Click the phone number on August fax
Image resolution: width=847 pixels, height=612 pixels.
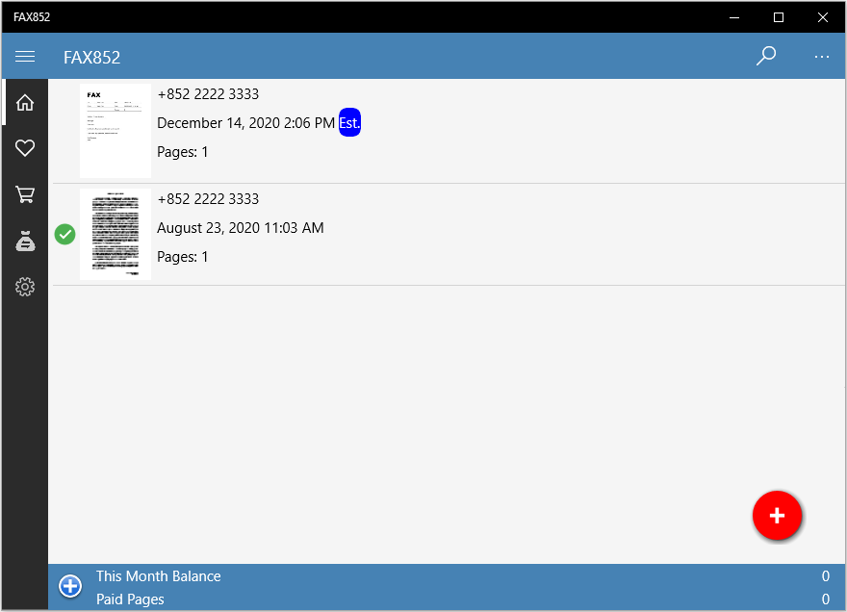(208, 199)
